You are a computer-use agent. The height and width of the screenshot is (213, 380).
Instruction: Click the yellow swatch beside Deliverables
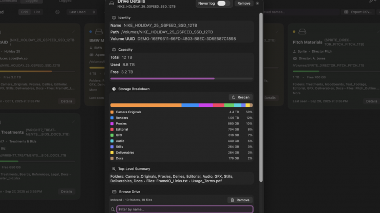(112, 153)
